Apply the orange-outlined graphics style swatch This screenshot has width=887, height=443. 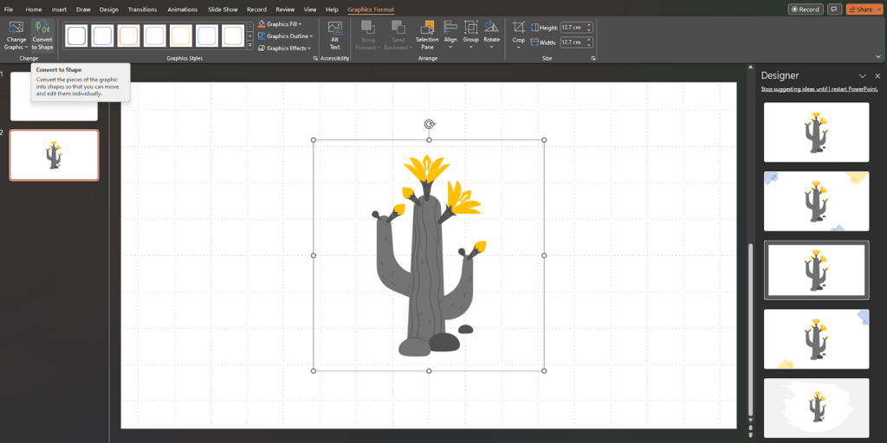coord(128,35)
